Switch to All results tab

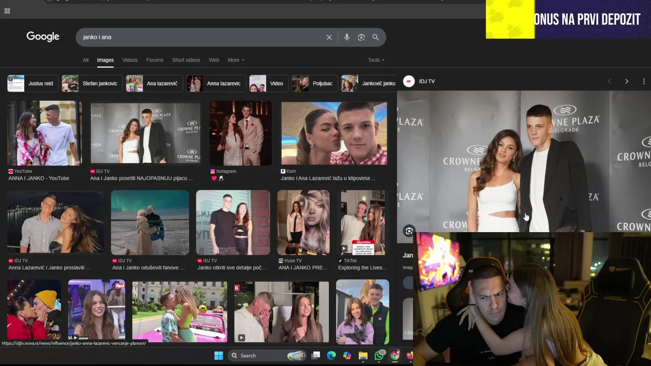[x=85, y=60]
